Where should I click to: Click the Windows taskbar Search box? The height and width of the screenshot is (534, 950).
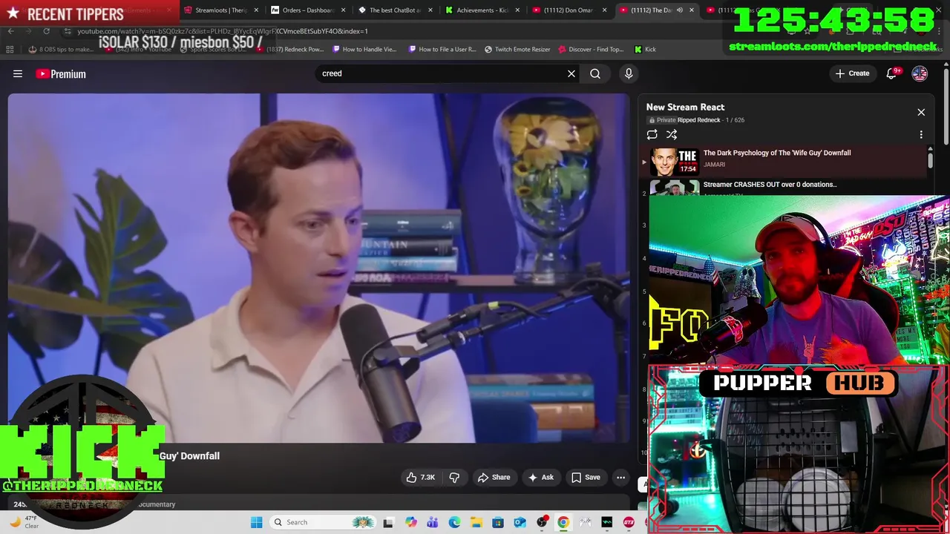[x=324, y=522]
